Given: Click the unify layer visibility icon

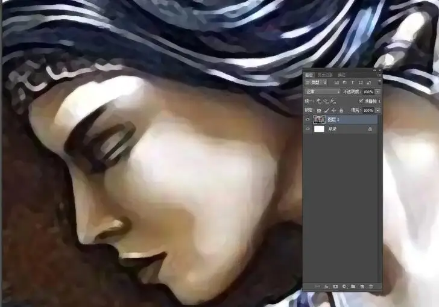Looking at the screenshot, I should [326, 101].
